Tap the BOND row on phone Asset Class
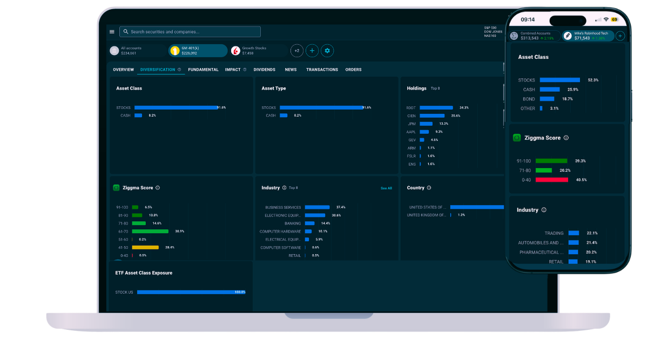648x340 pixels. [x=548, y=99]
